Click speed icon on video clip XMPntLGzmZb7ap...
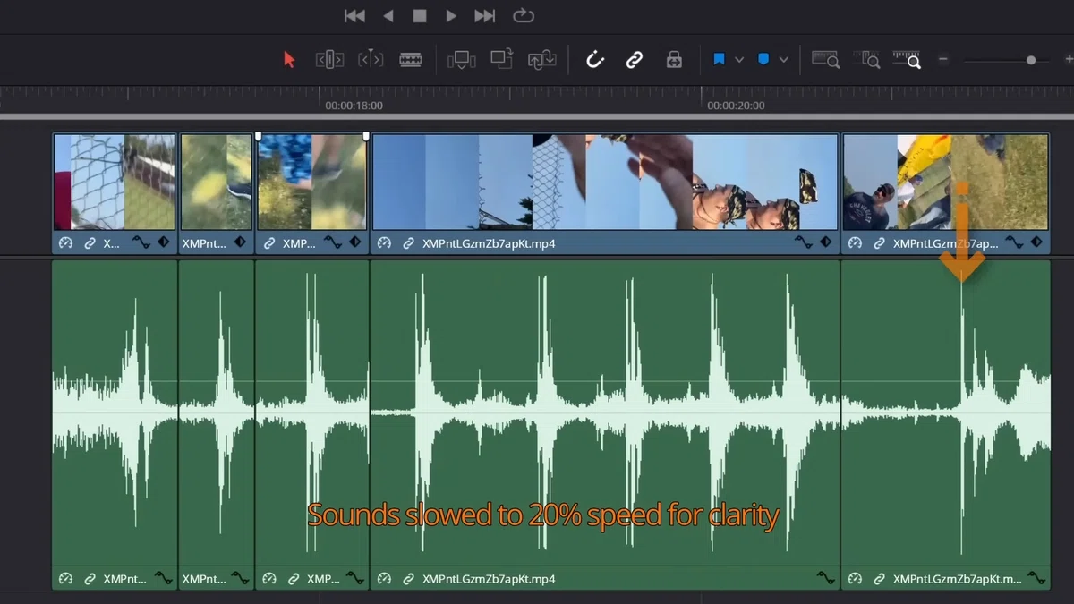 (x=855, y=243)
